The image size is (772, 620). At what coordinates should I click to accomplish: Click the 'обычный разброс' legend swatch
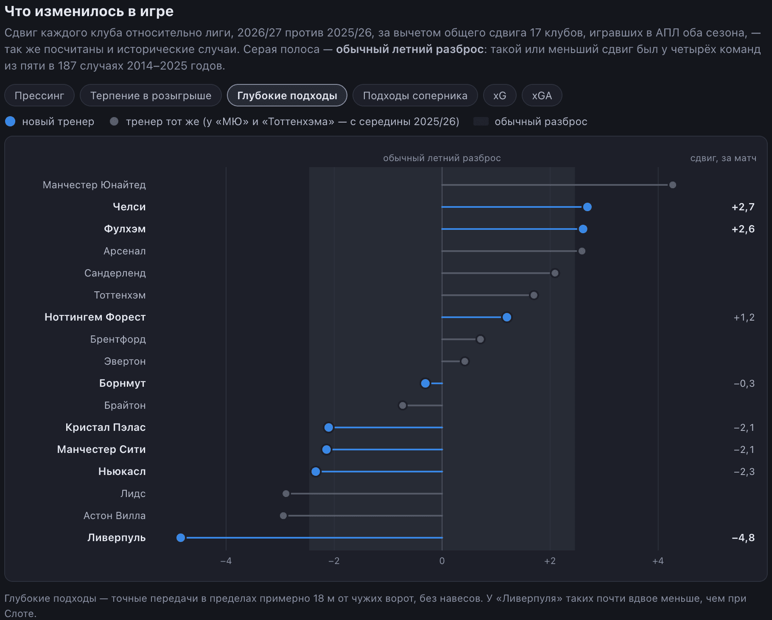tap(481, 121)
